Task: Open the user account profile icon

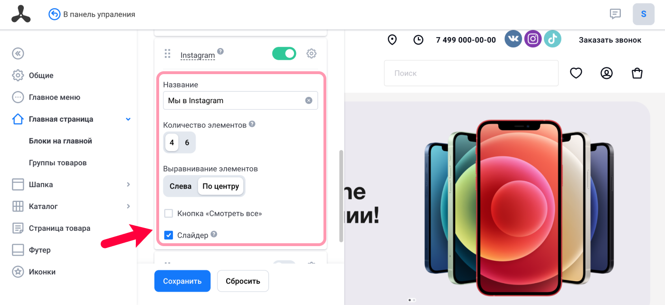Action: [607, 73]
